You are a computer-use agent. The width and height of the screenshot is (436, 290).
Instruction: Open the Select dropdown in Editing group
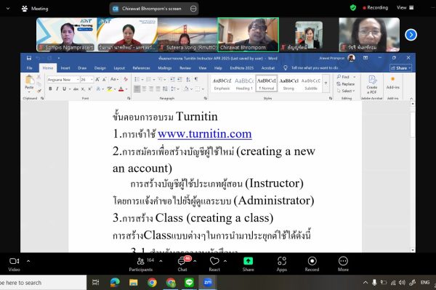[x=346, y=91]
